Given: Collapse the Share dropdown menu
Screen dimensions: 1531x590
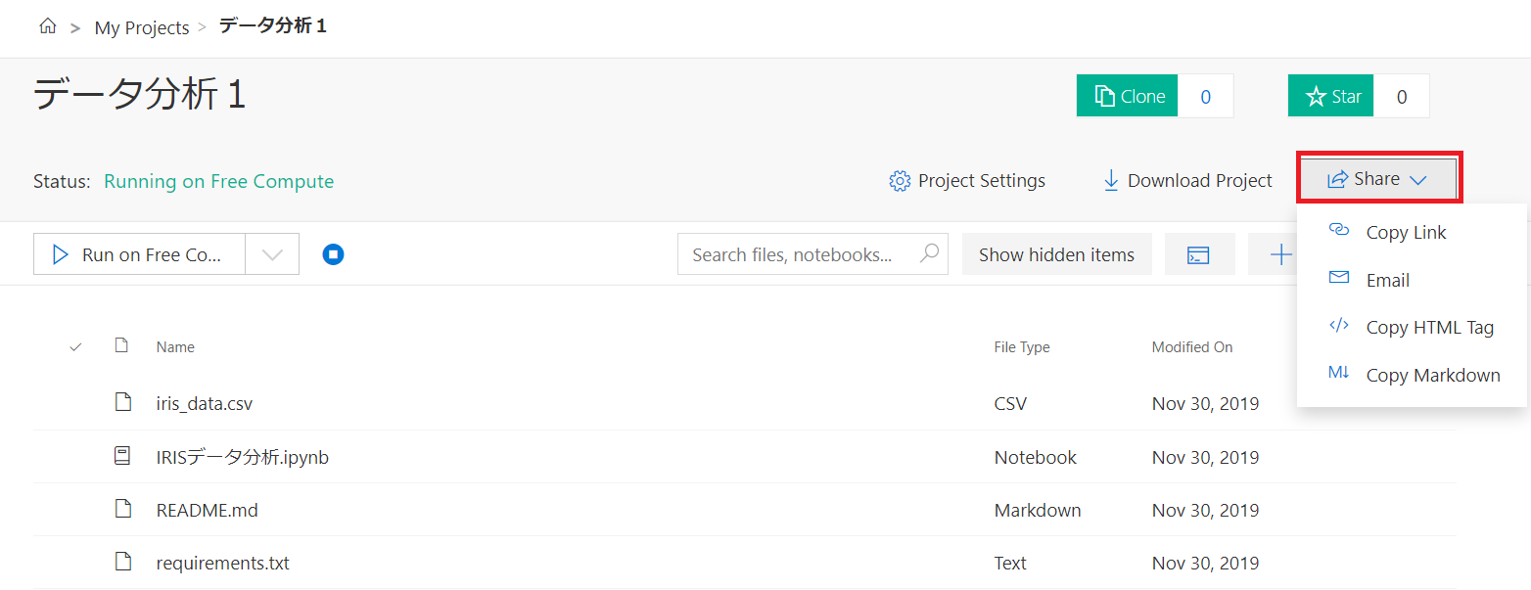Looking at the screenshot, I should [1377, 179].
